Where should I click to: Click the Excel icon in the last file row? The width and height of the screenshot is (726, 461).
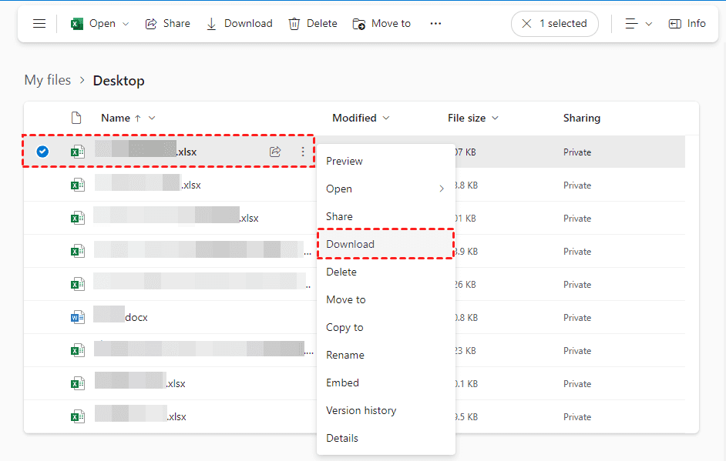coord(77,416)
